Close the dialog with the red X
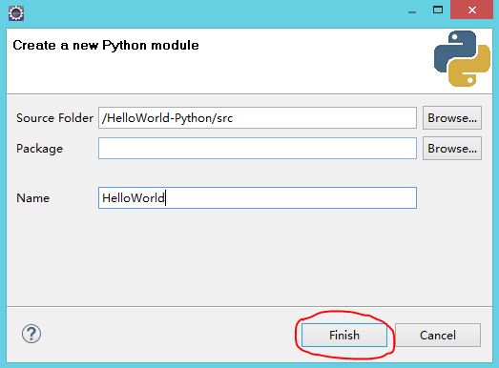499x368 pixels. 472,10
